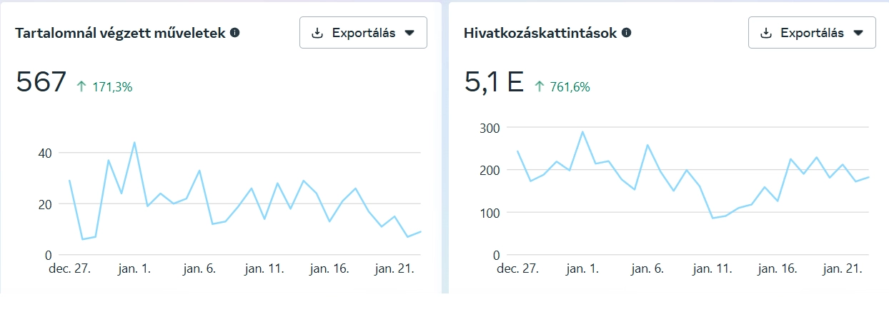
Task: Click green up arrow beside 171,3%
Action: pos(81,86)
